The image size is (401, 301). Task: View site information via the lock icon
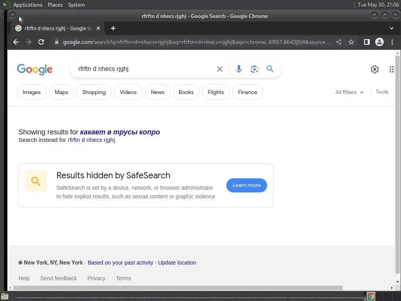pos(57,42)
